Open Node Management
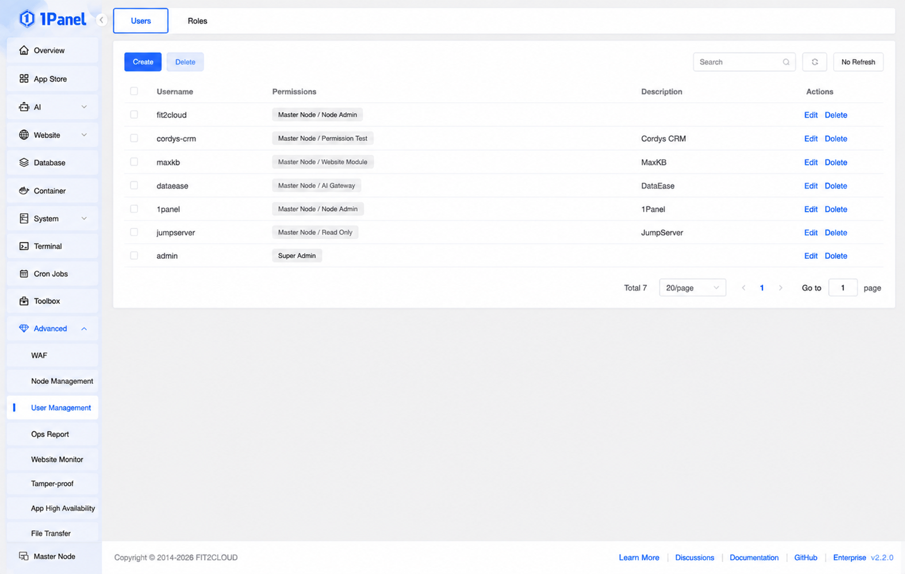 click(52, 381)
